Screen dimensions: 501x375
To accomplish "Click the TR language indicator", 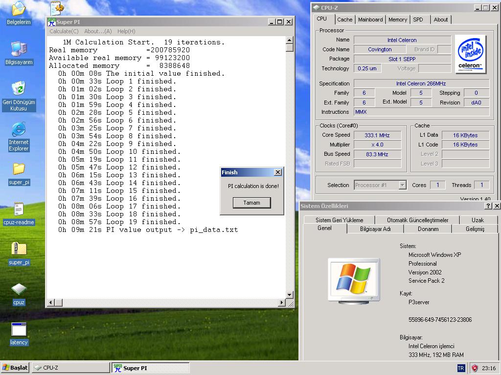I will [x=461, y=368].
